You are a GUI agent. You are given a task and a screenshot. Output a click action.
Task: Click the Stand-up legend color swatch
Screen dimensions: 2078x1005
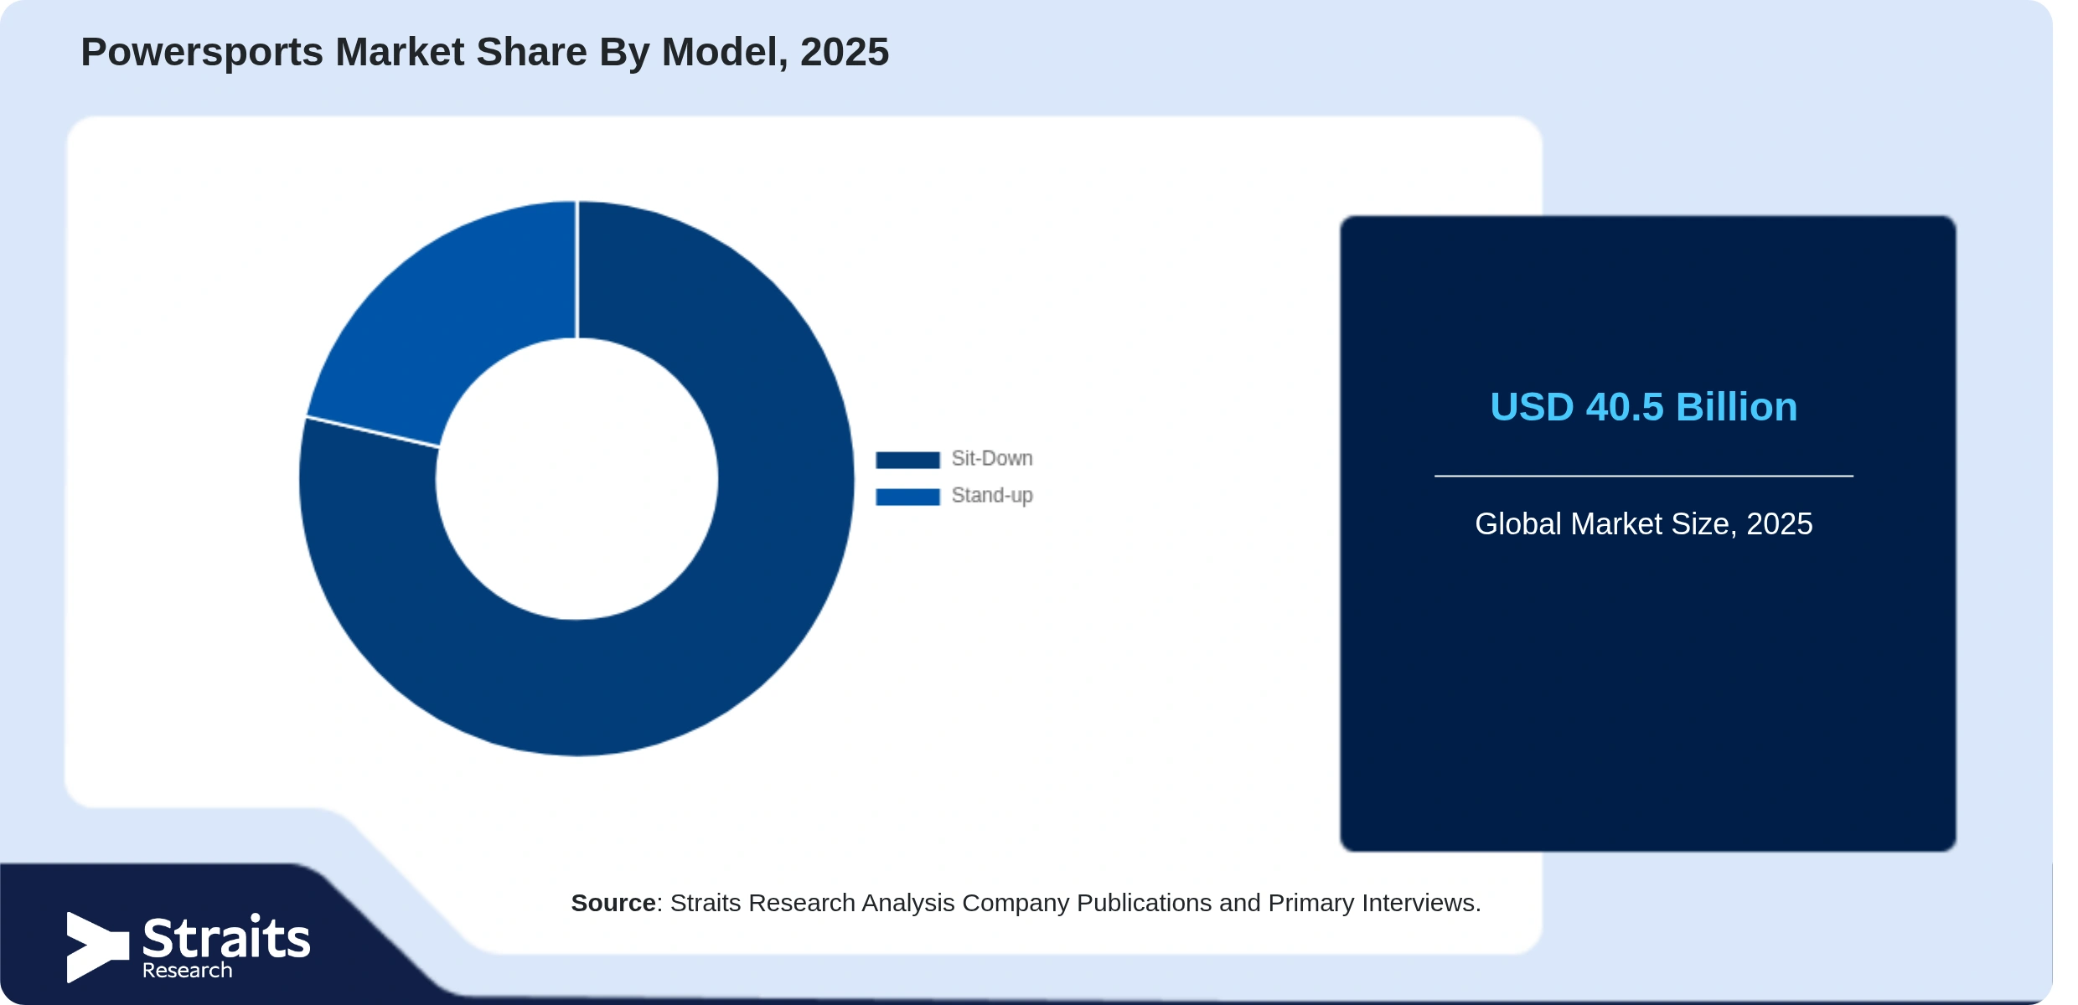907,497
